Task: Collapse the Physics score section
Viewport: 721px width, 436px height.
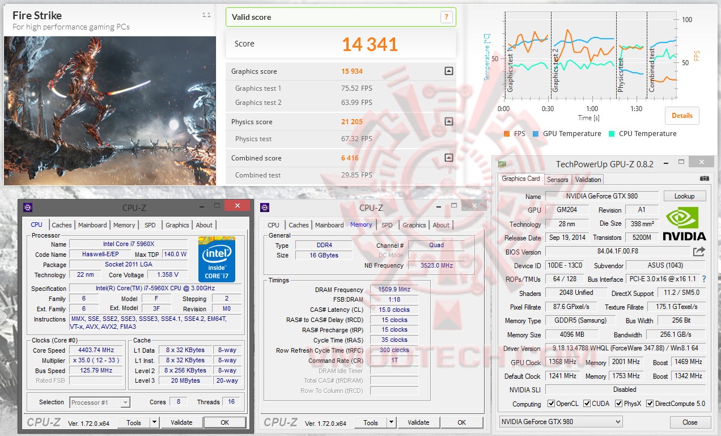Action: tap(449, 121)
